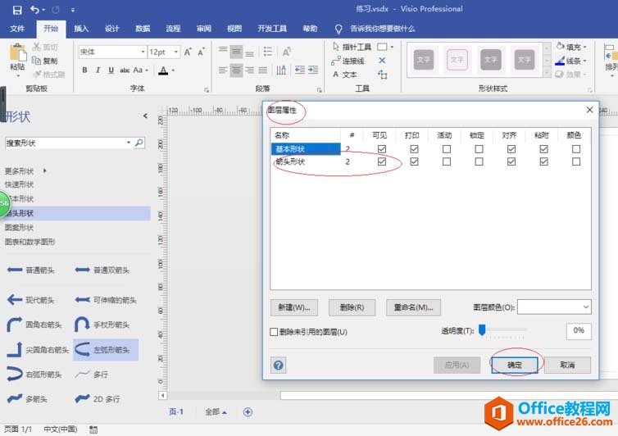
Task: Toggle the visible checkbox for the 箭头形状 layer
Action: (381, 162)
